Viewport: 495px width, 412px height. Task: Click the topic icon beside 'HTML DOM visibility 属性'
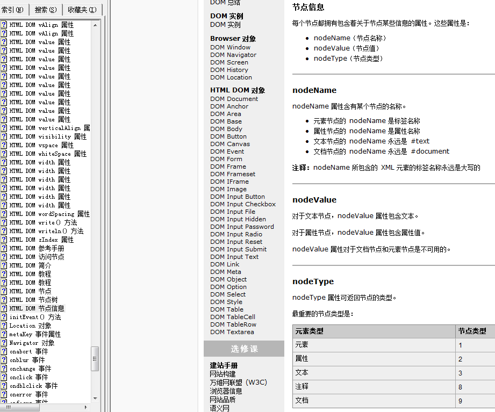[x=4, y=136]
